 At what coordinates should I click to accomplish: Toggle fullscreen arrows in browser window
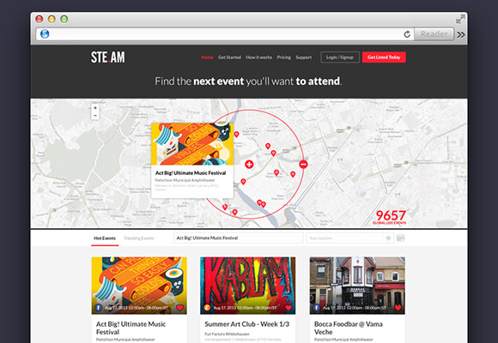click(x=460, y=20)
